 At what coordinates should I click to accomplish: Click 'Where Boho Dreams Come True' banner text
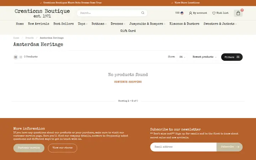84,2
